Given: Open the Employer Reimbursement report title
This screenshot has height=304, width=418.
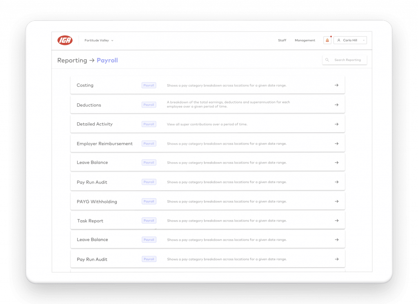Looking at the screenshot, I should click(104, 143).
